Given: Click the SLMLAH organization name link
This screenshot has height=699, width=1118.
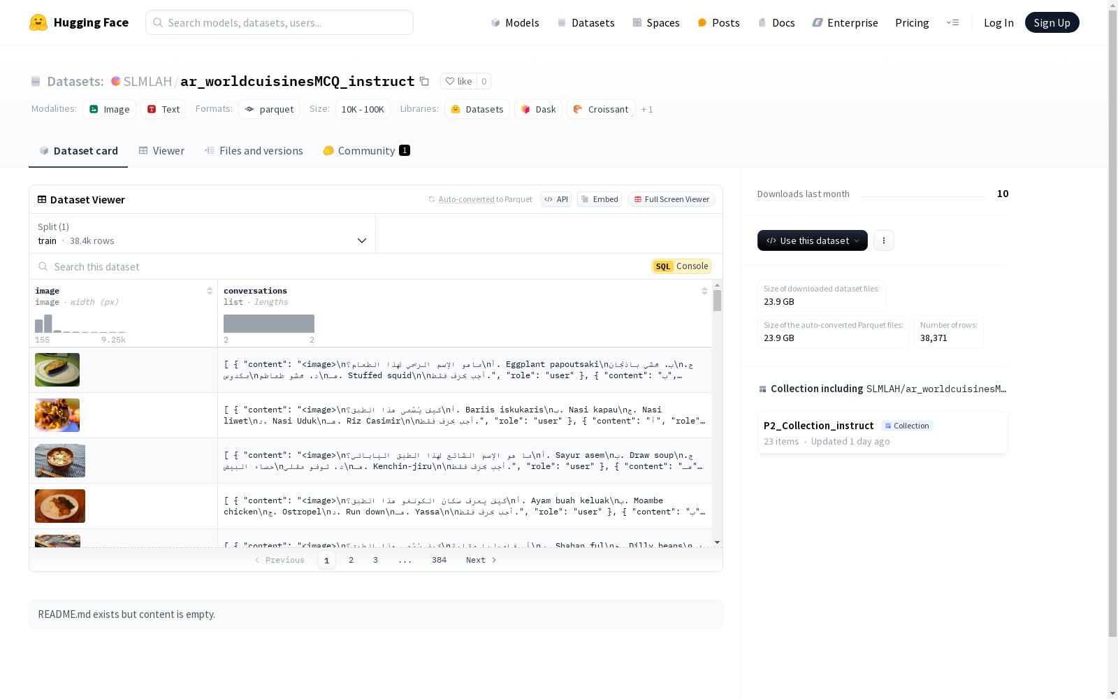Looking at the screenshot, I should pos(147,81).
